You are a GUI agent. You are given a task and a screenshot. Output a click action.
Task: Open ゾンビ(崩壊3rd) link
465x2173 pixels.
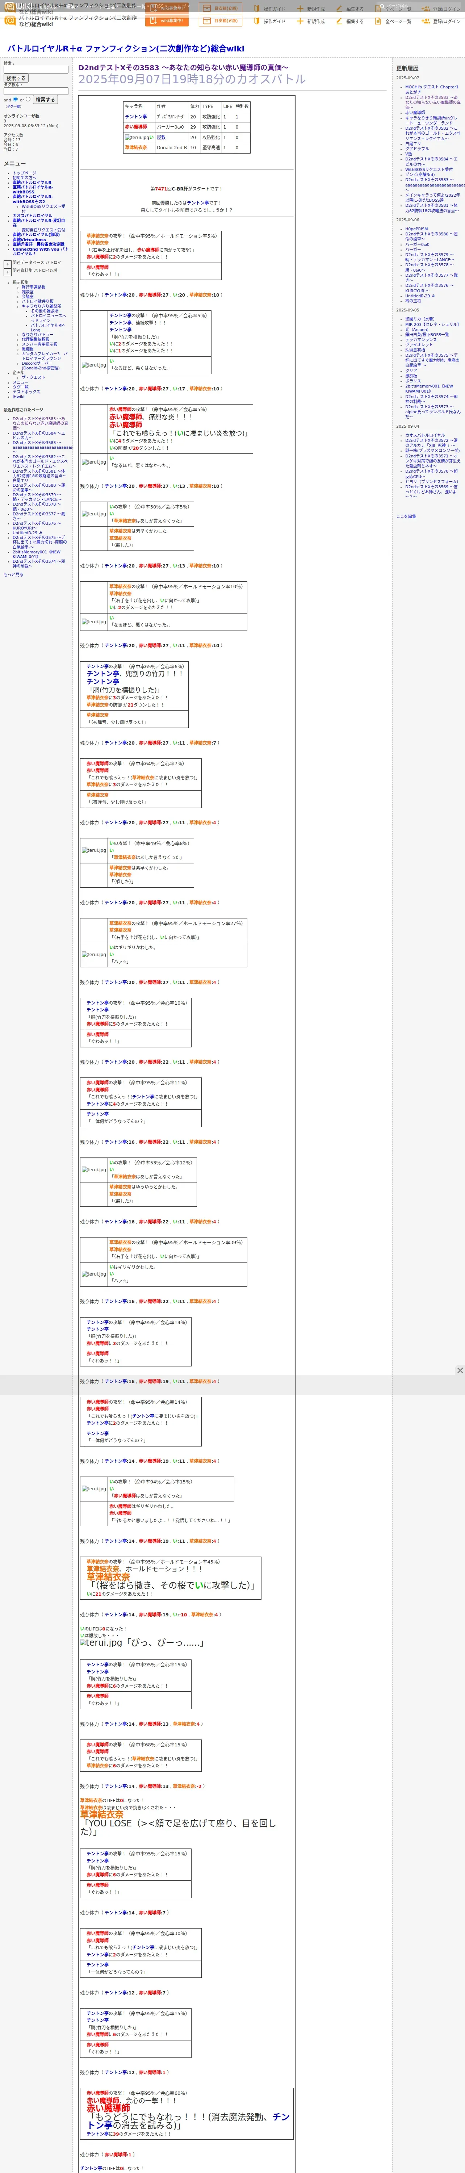[x=419, y=175]
